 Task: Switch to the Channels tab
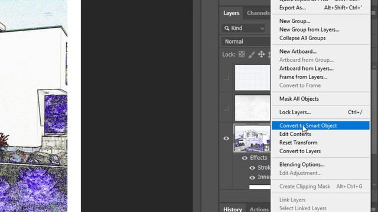258,13
